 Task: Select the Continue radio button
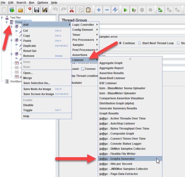coord(121,43)
